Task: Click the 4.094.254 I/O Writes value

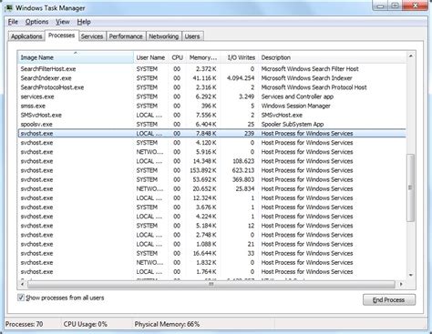Action: pos(241,78)
